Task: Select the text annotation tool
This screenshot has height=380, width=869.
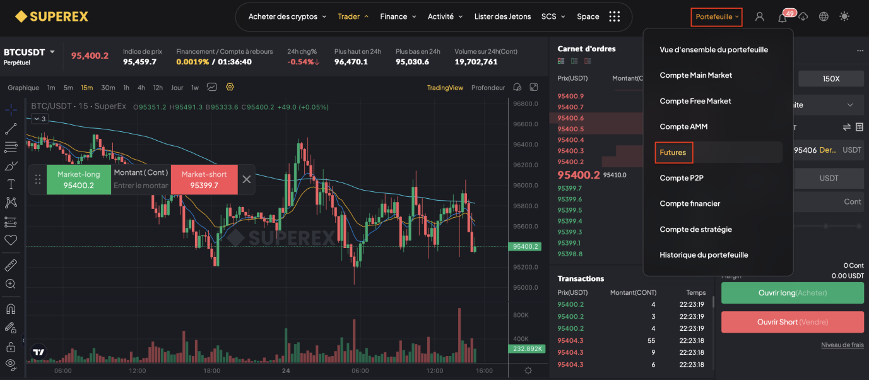Action: point(11,184)
